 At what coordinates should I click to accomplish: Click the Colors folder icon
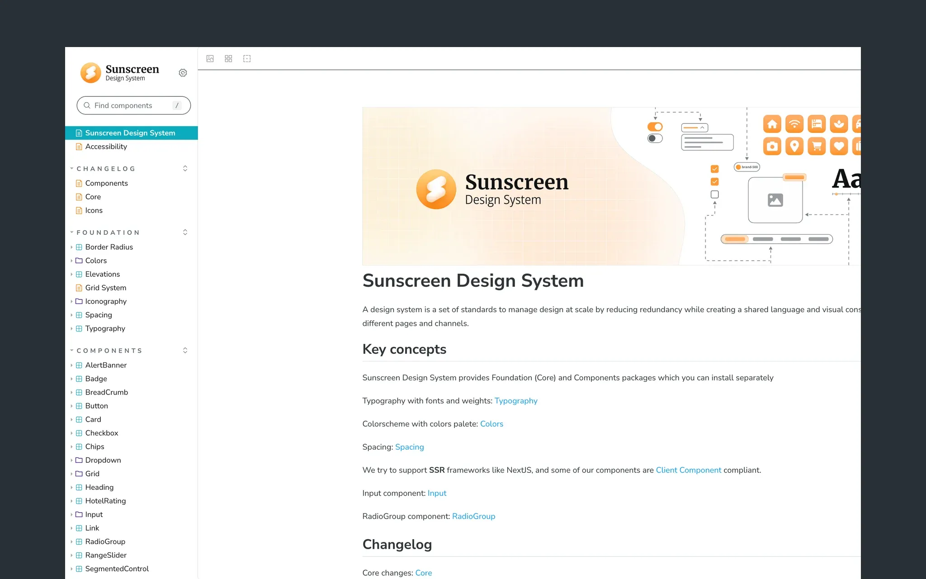click(x=79, y=261)
